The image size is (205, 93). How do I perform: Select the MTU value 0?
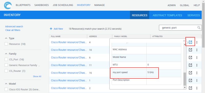148,65
